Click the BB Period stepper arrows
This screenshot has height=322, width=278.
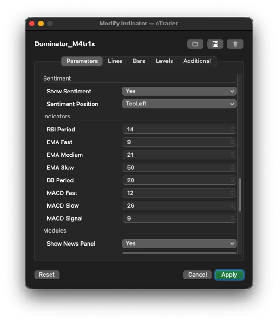click(x=232, y=180)
